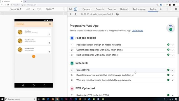
Task: Click pass checkmark for 'Uses HTTPS'
Action: 168,70
